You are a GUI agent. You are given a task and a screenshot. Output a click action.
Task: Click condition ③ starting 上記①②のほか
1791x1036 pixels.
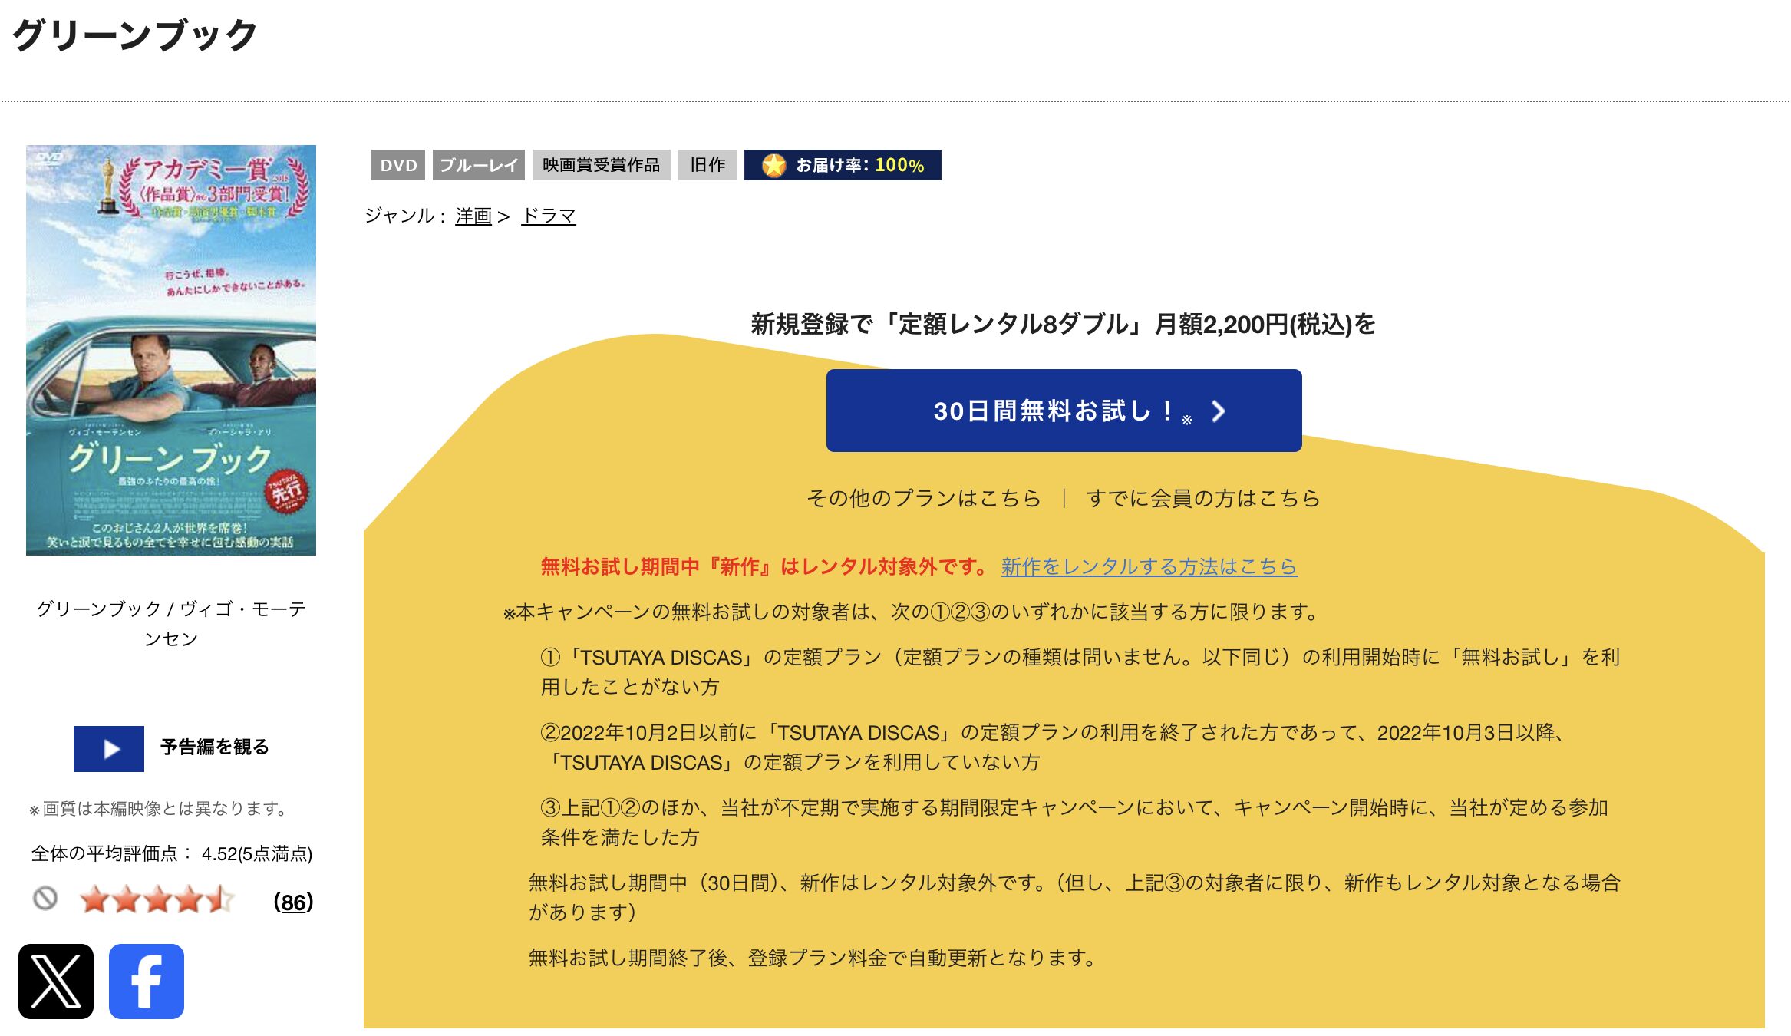point(1074,822)
